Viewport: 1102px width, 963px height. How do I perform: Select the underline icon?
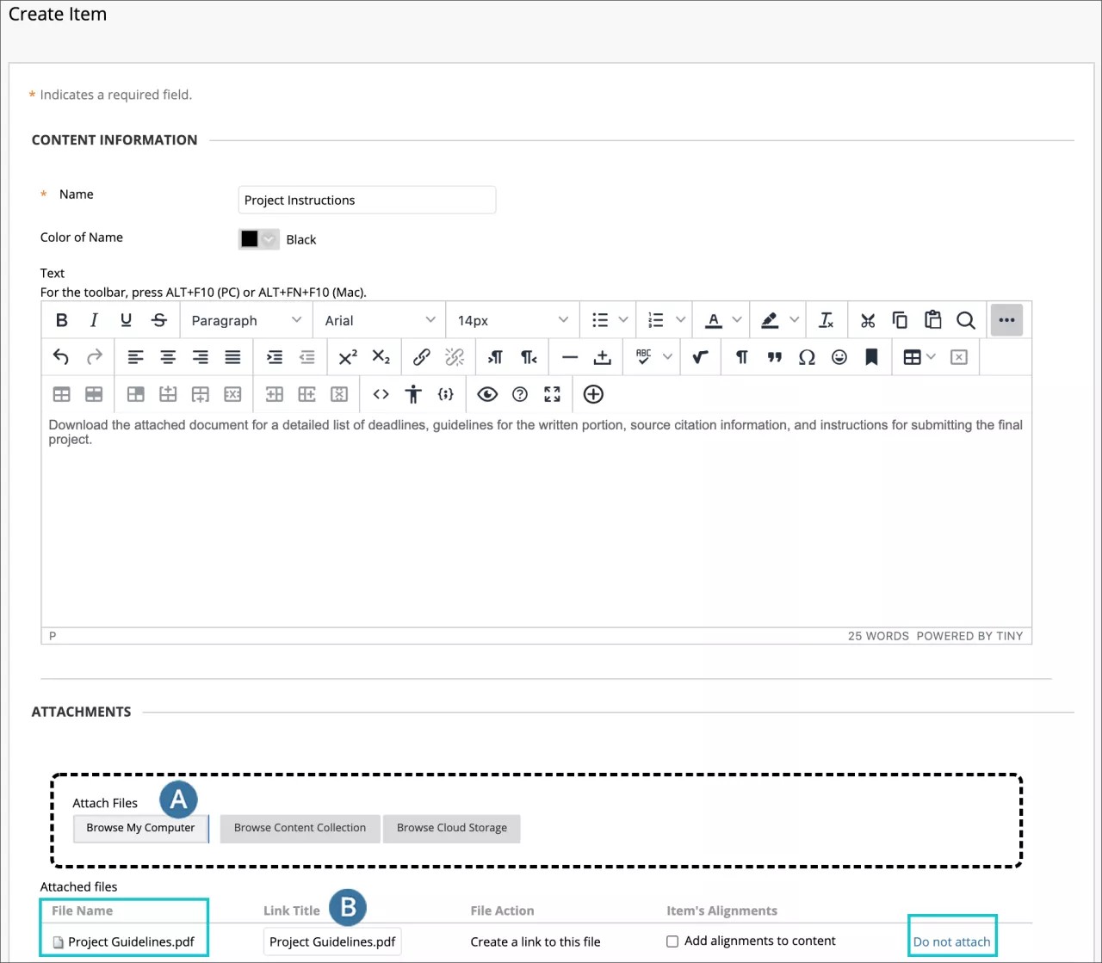coord(127,319)
